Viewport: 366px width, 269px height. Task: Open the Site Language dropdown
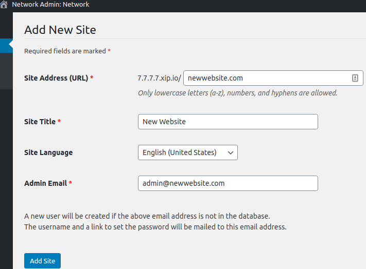(188, 152)
